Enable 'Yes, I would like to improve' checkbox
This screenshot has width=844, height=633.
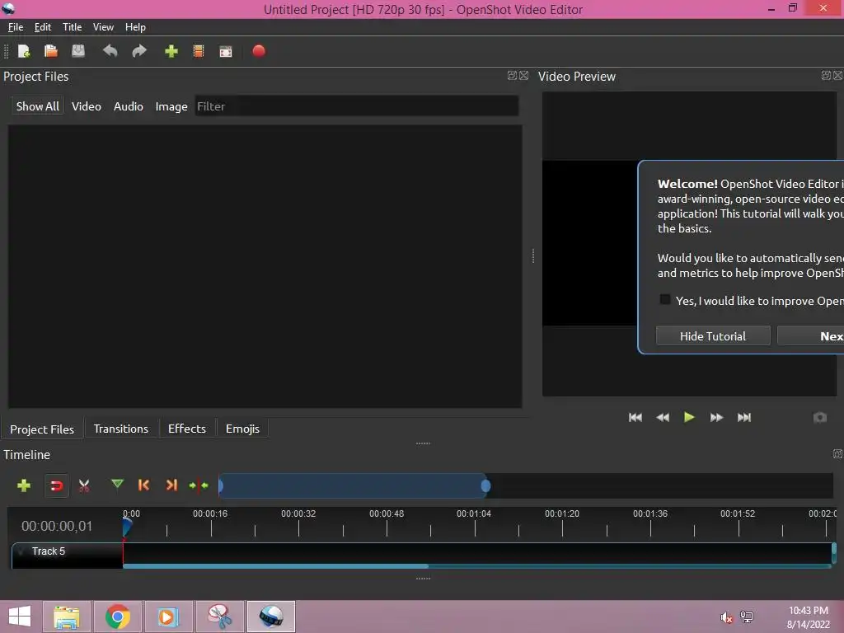[665, 300]
